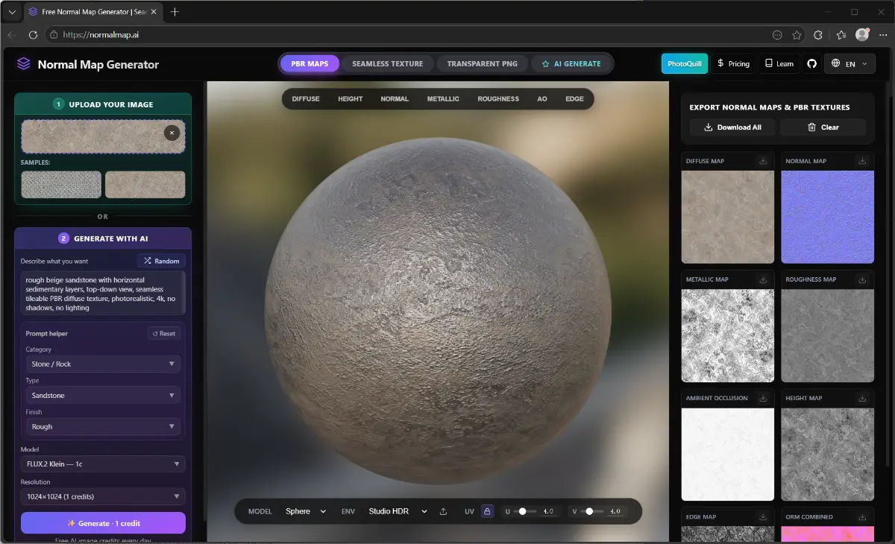Open the Learn page
The height and width of the screenshot is (544, 895).
[x=779, y=64]
